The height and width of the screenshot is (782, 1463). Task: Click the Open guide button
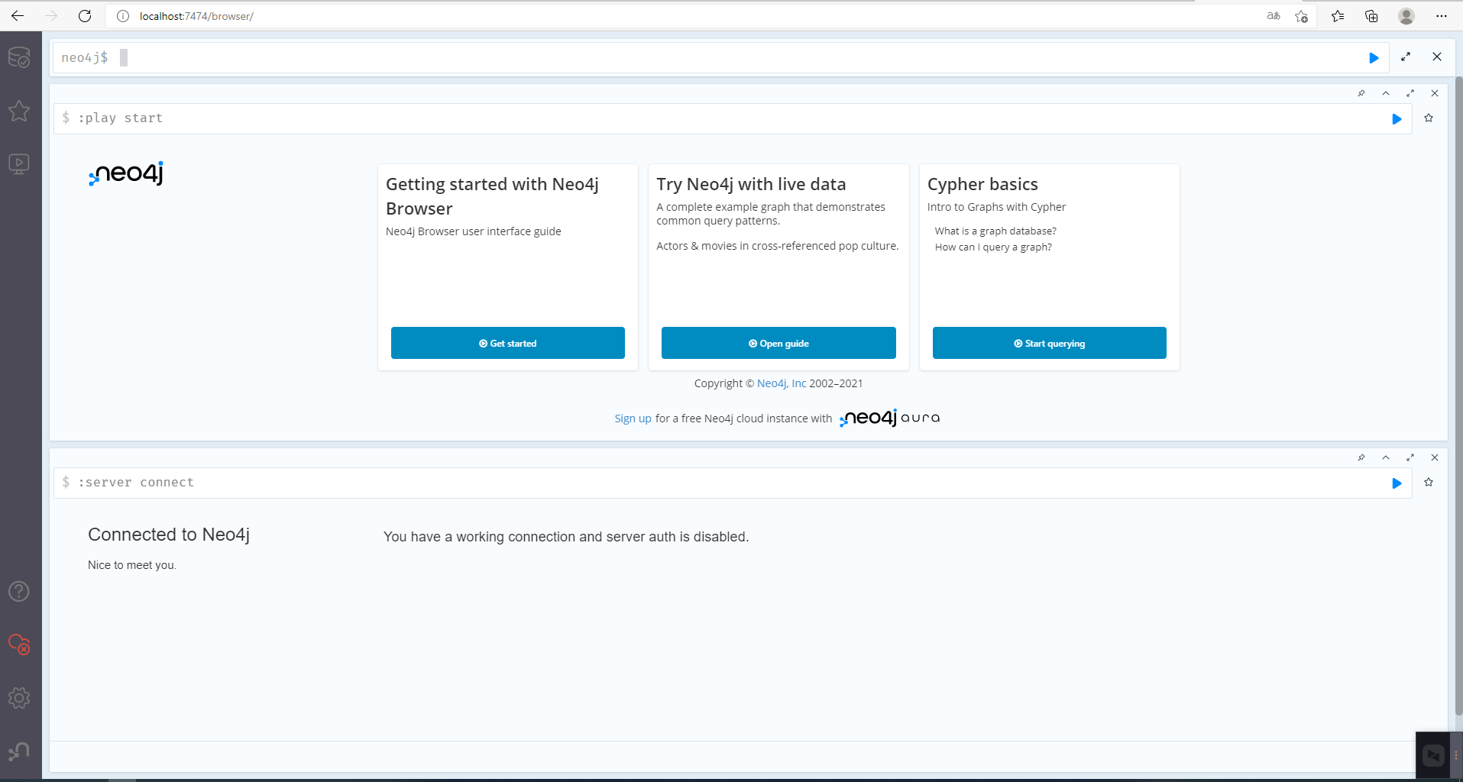click(x=778, y=343)
